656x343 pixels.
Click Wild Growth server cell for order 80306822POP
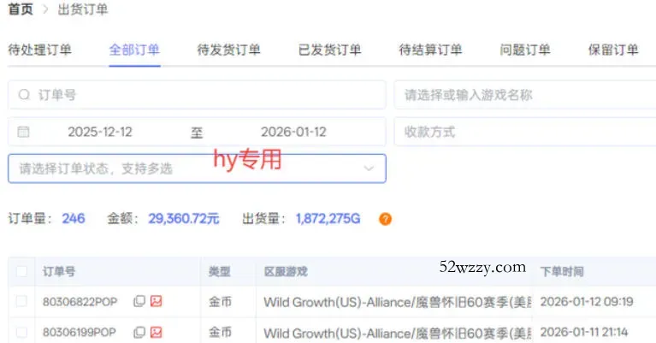click(x=398, y=302)
